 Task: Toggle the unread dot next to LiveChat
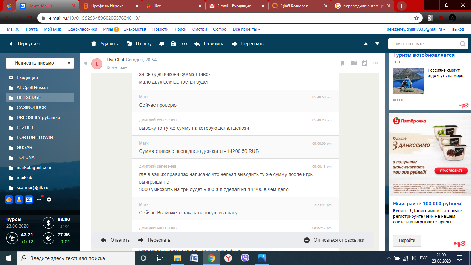86,63
